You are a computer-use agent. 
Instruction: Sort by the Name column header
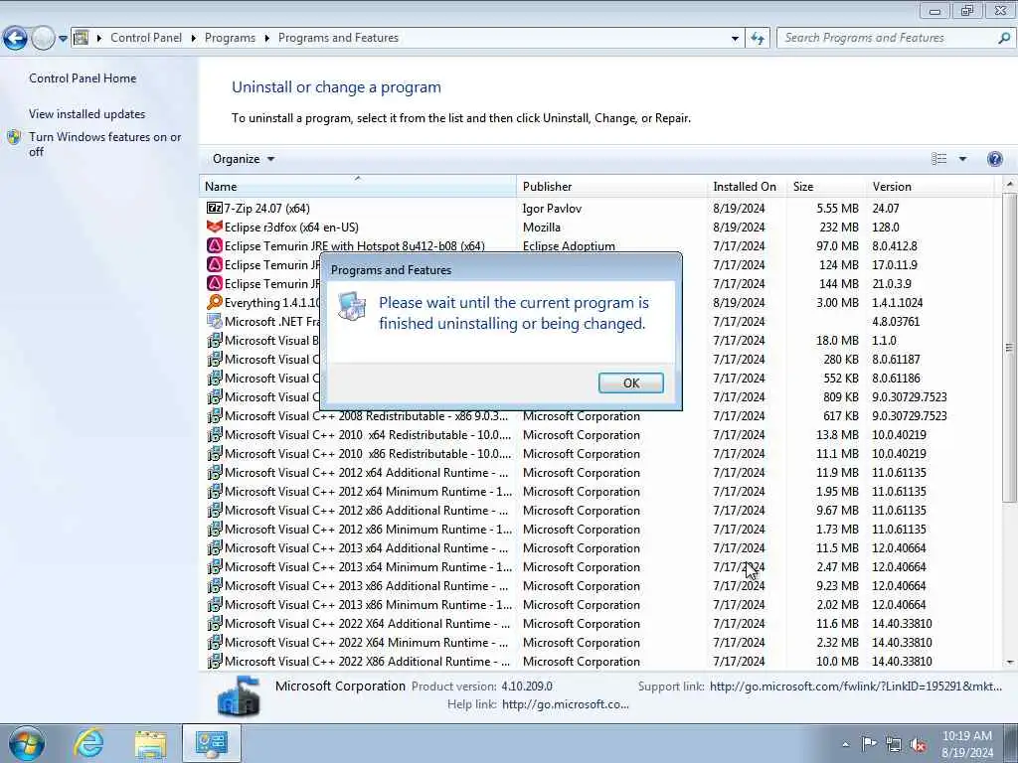point(358,186)
